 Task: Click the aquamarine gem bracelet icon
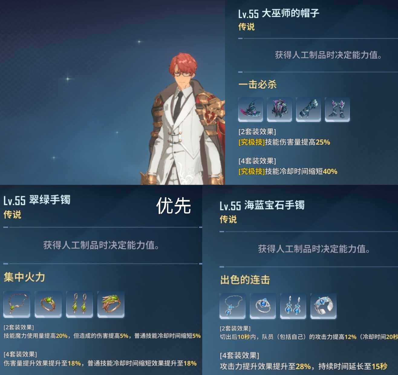pos(323,306)
